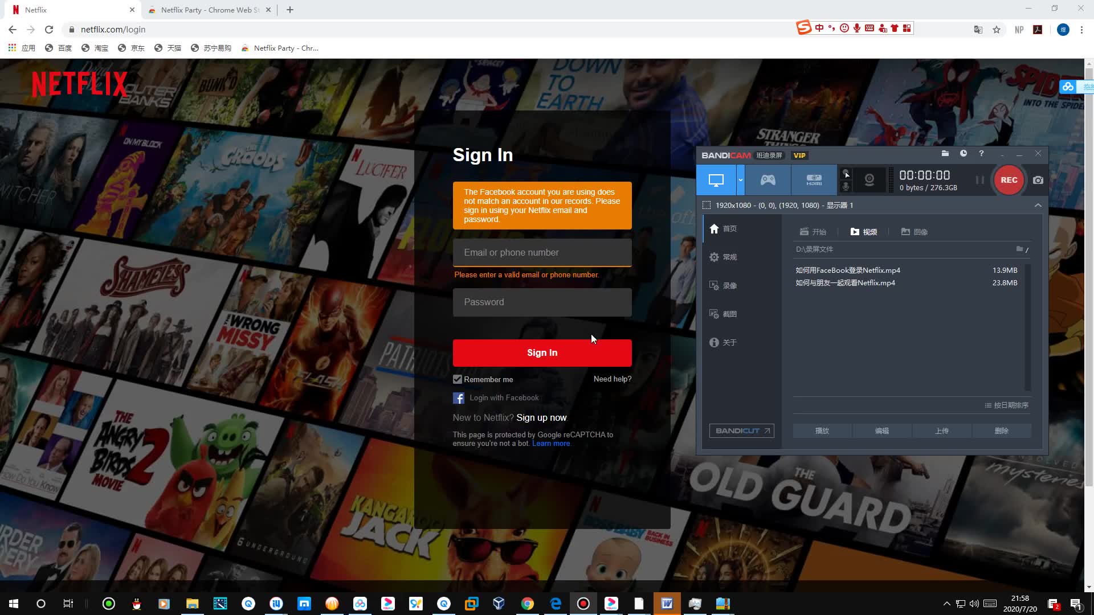Switch to the 图像 tab in Bandicam

click(915, 232)
